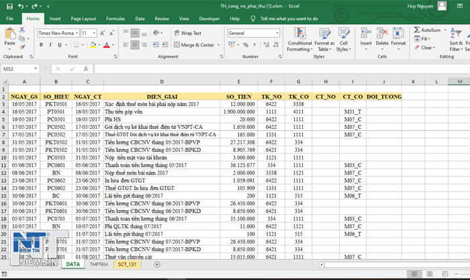Toggle align text right

click(x=144, y=45)
